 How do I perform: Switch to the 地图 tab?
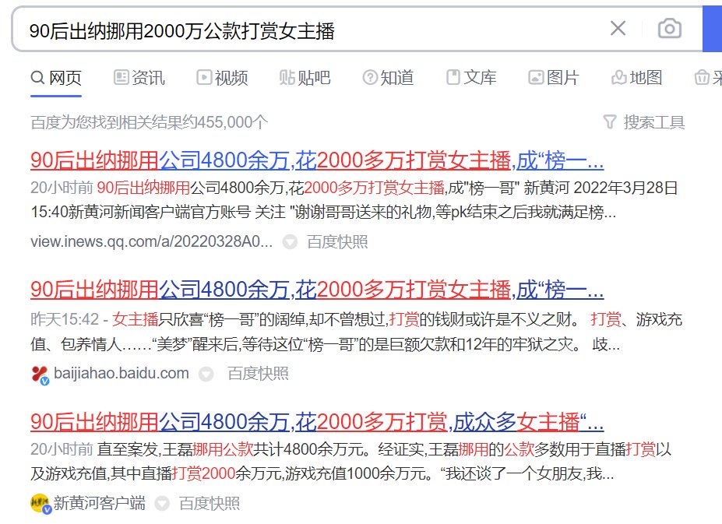pos(636,77)
